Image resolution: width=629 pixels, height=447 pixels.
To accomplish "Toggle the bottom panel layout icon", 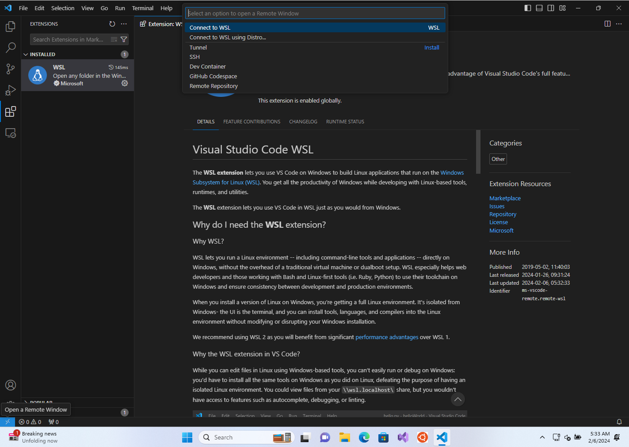I will 539,8.
